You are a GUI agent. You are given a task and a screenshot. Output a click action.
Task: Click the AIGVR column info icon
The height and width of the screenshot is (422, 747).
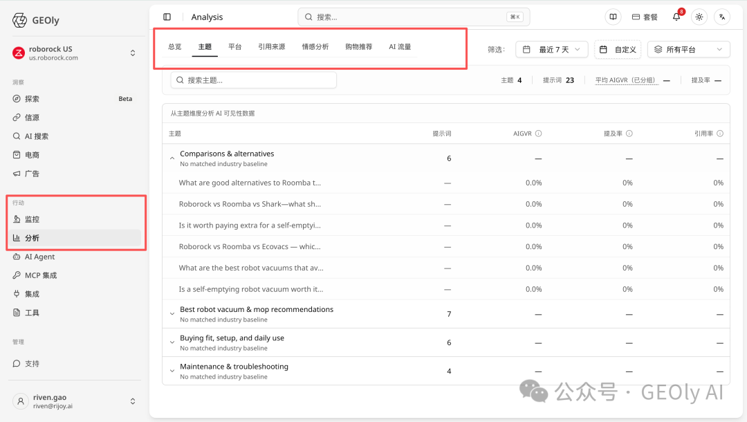tap(538, 134)
